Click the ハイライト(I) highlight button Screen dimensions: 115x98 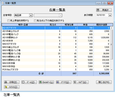coord(11,87)
